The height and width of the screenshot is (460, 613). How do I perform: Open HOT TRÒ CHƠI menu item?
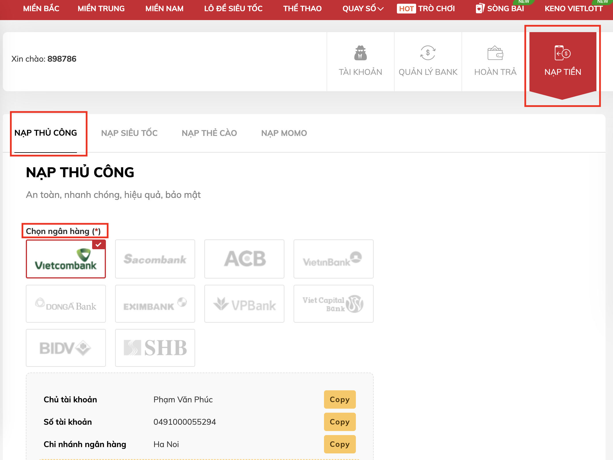click(x=426, y=9)
